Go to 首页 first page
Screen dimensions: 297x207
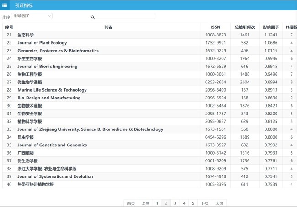point(131,203)
